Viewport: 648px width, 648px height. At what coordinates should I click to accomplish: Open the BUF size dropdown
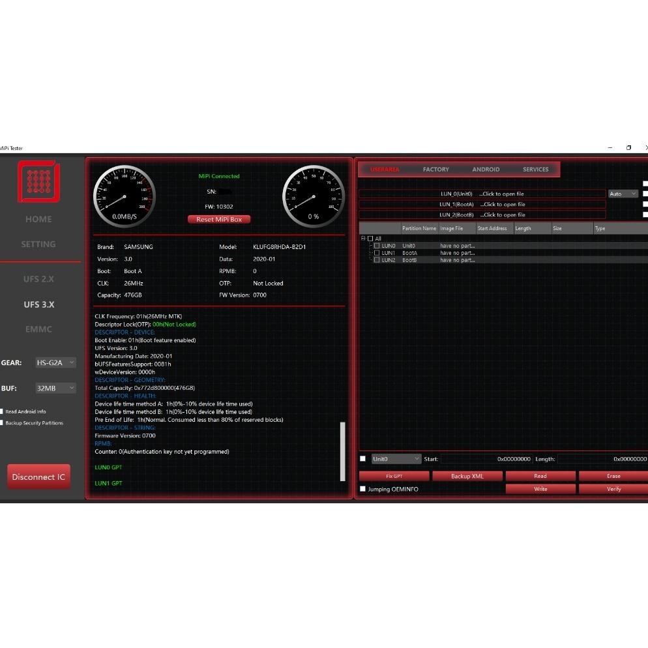[55, 388]
